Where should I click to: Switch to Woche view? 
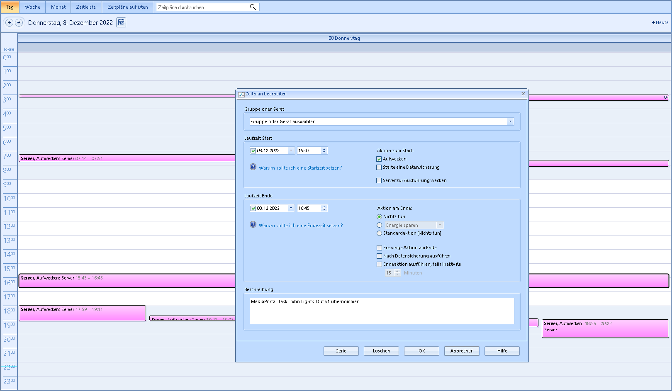[32, 7]
